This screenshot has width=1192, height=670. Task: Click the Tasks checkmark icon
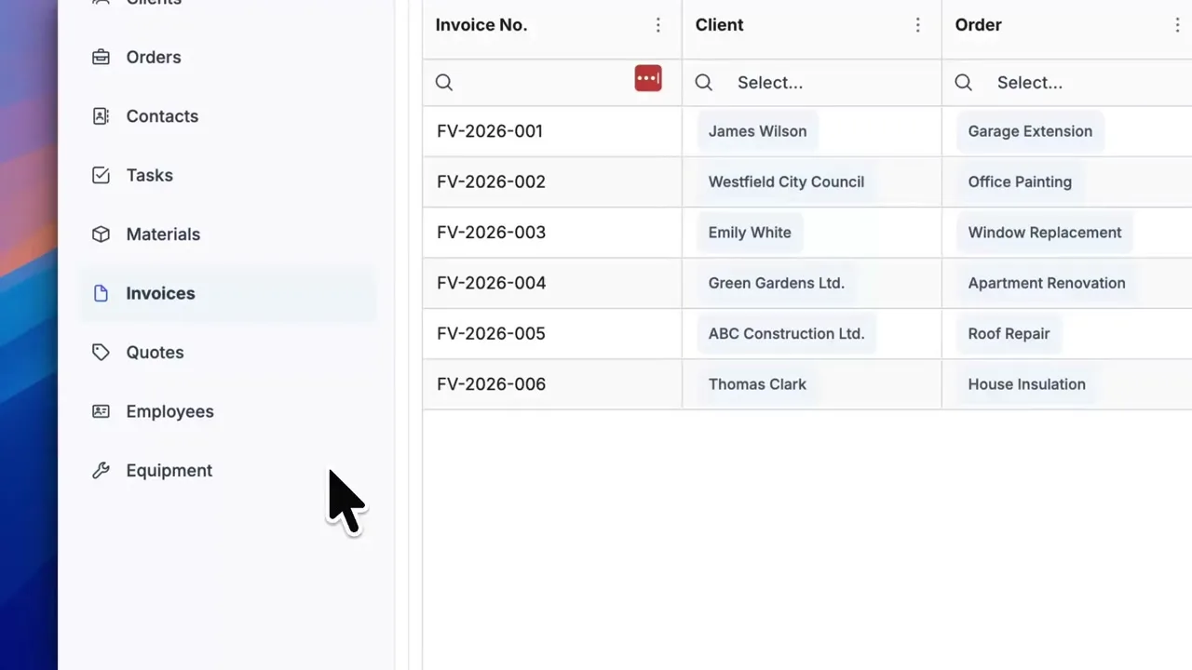pyautogui.click(x=101, y=175)
